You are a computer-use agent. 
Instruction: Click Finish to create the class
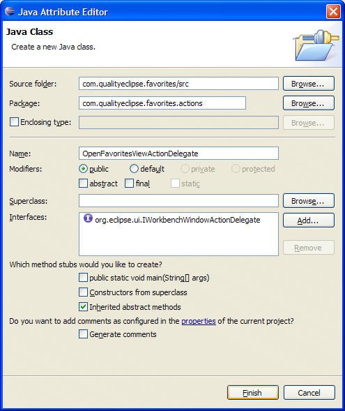coord(253,392)
